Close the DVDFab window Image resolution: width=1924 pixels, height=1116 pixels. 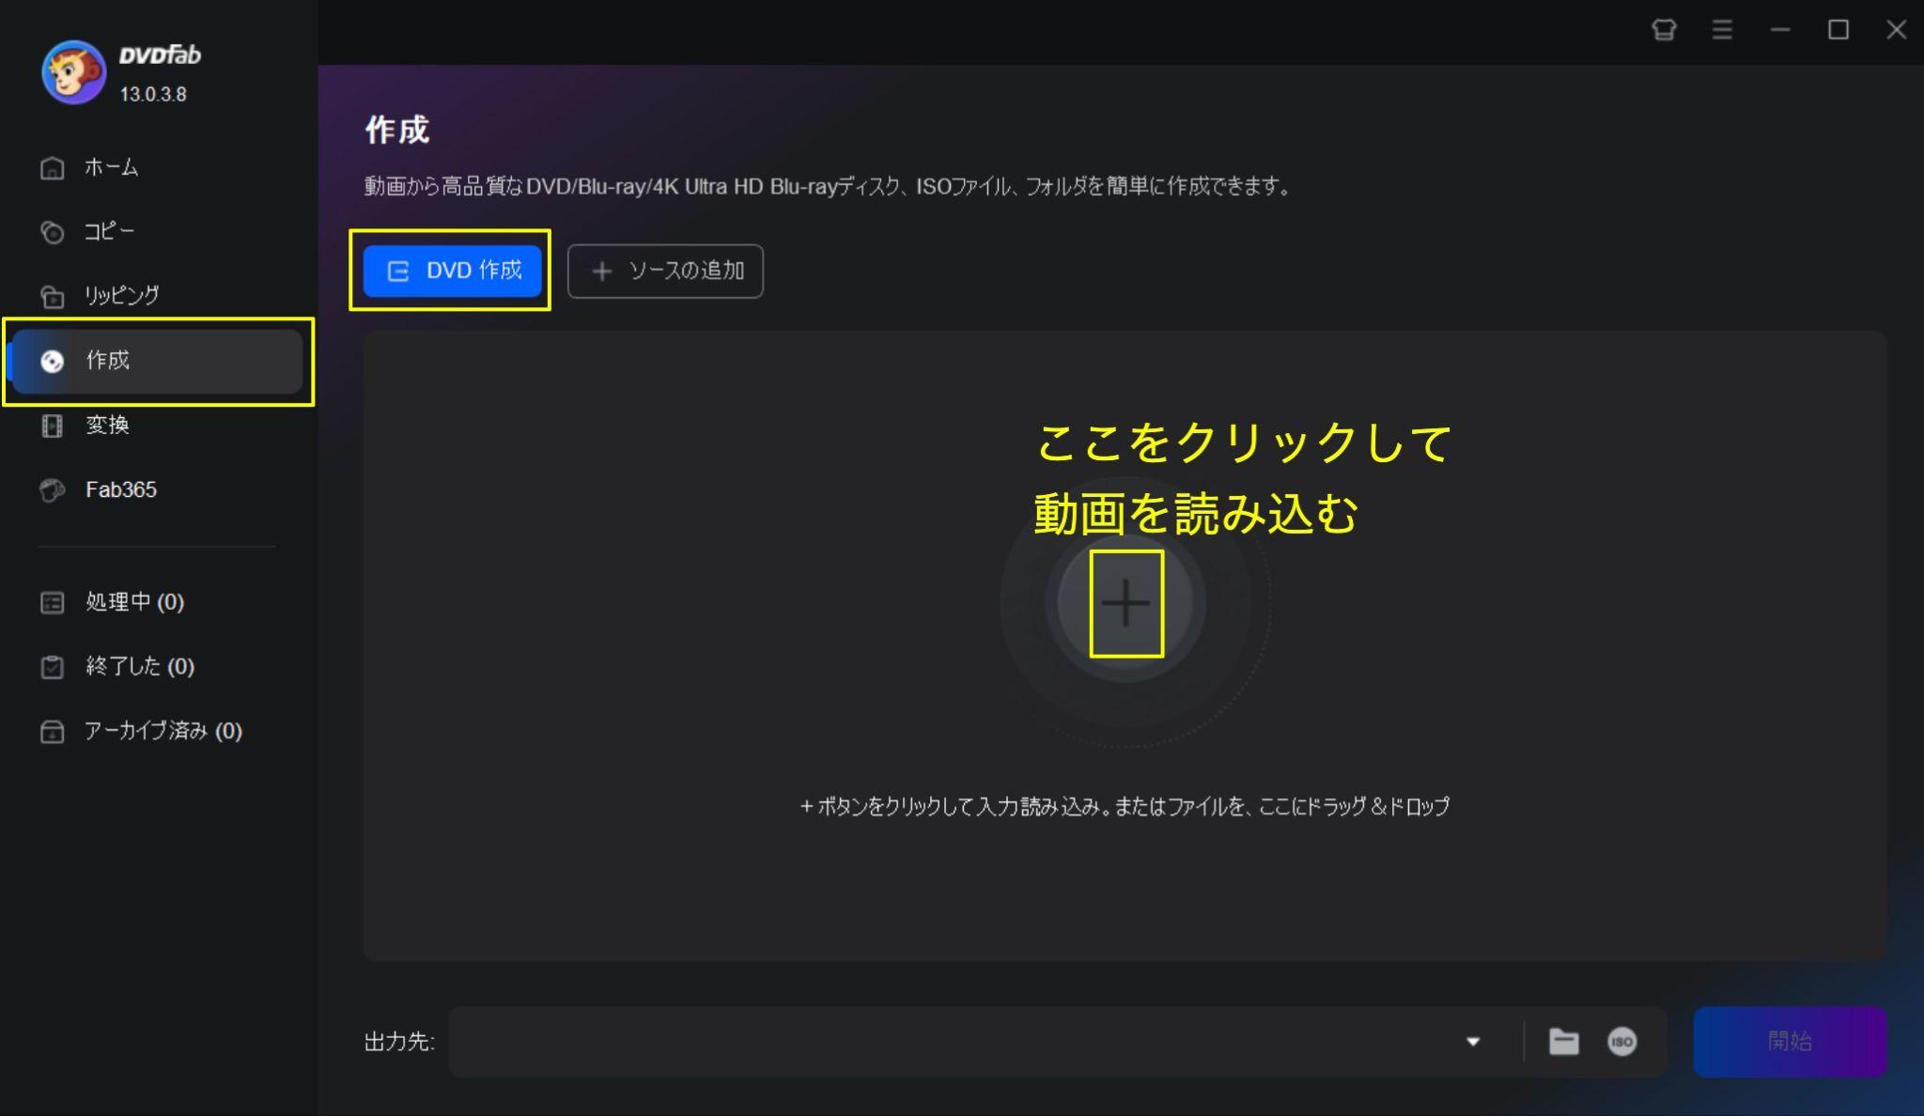[x=1897, y=30]
